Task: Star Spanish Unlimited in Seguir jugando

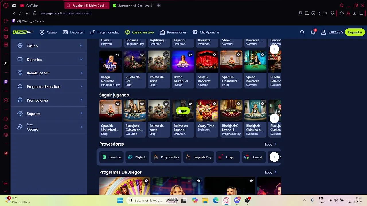Action: [x=118, y=104]
